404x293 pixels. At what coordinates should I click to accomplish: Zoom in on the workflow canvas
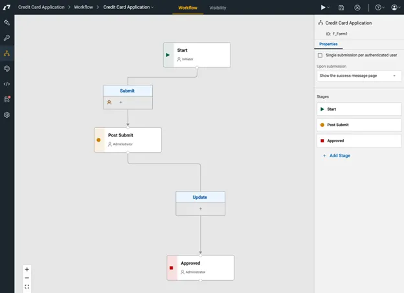pyautogui.click(x=27, y=269)
